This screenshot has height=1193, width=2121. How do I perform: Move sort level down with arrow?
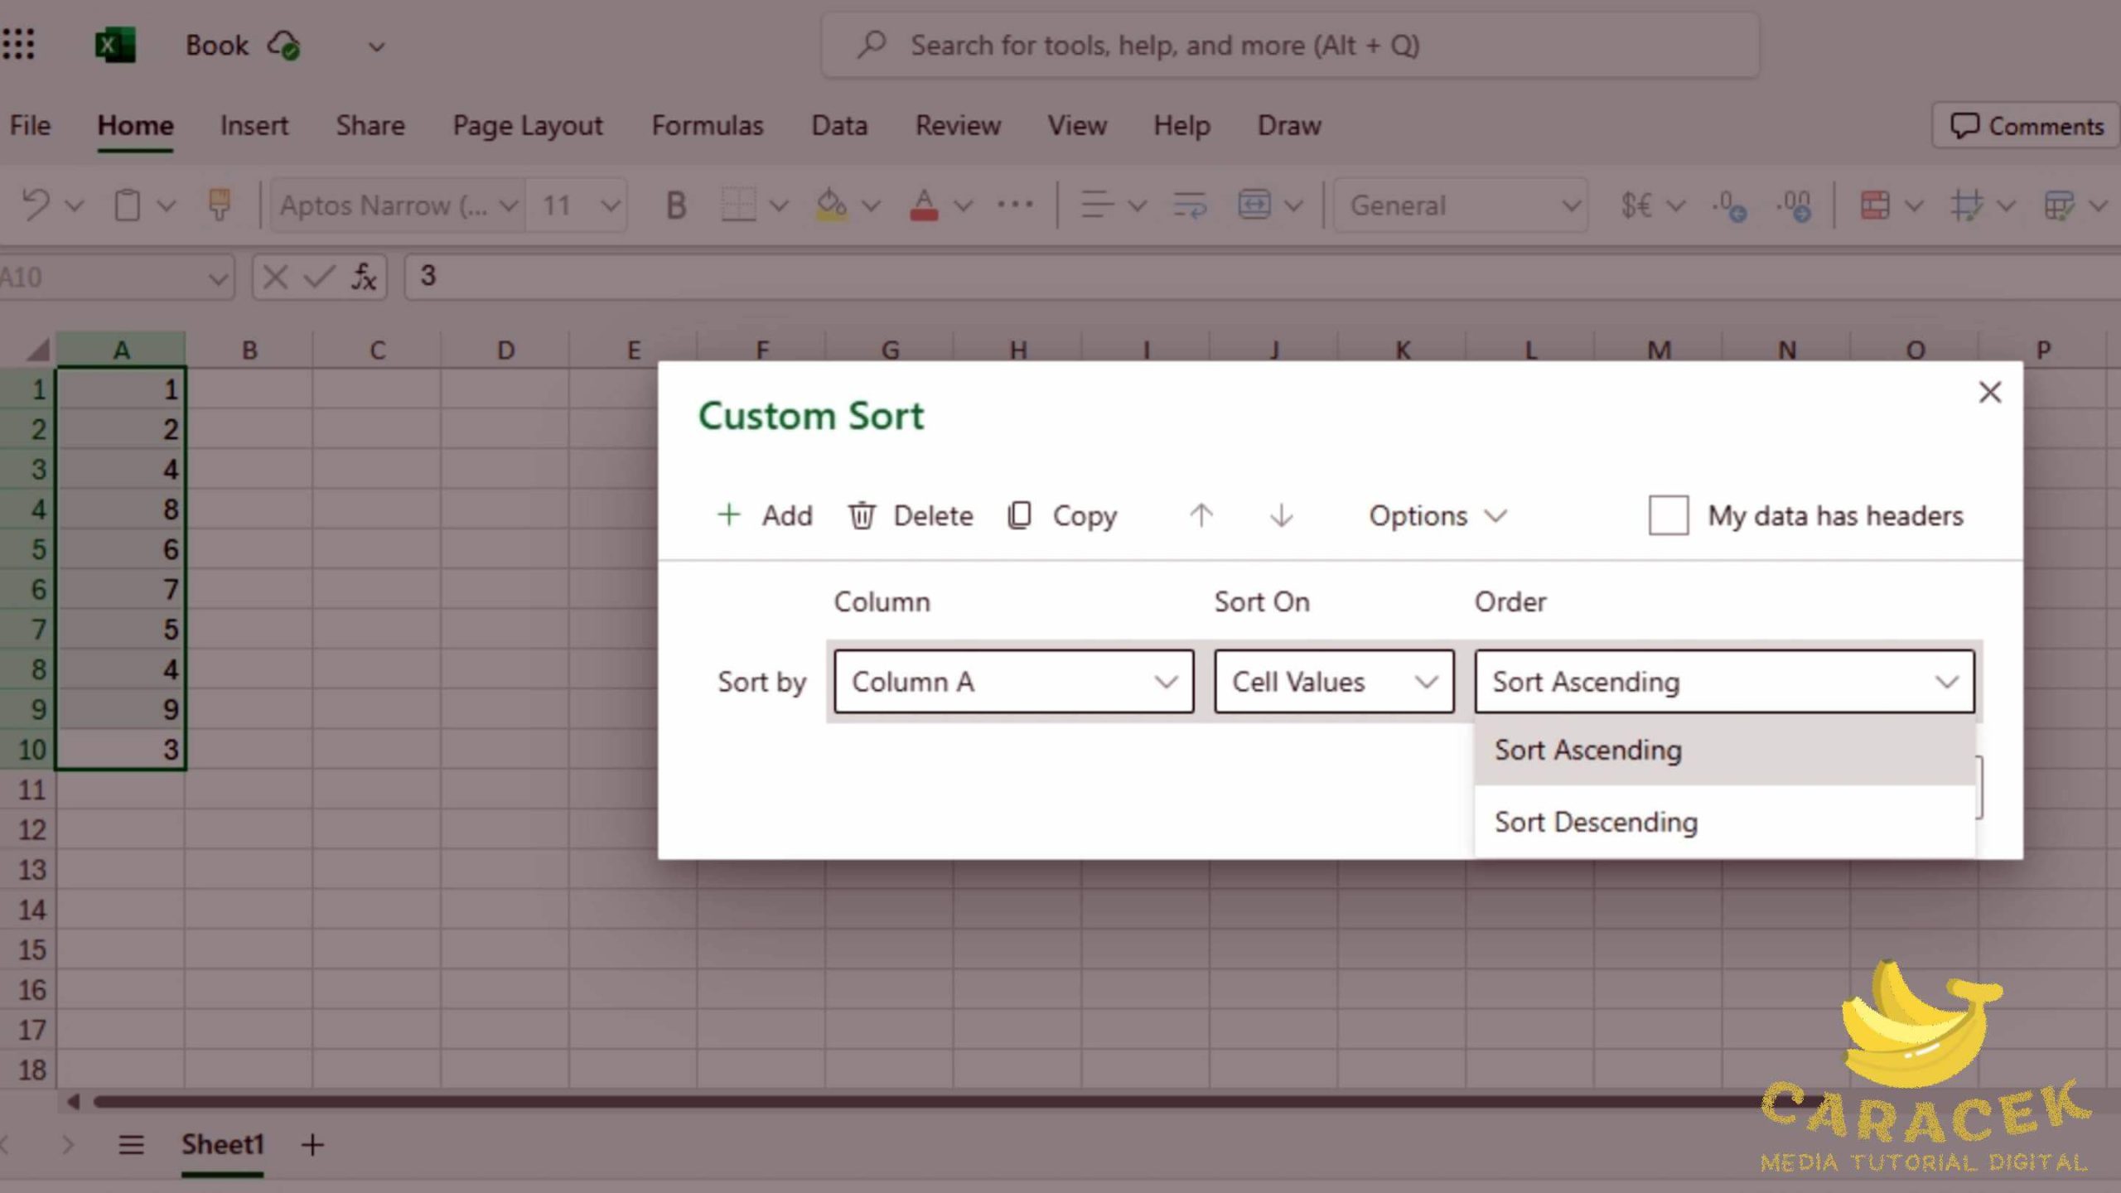[x=1281, y=515]
